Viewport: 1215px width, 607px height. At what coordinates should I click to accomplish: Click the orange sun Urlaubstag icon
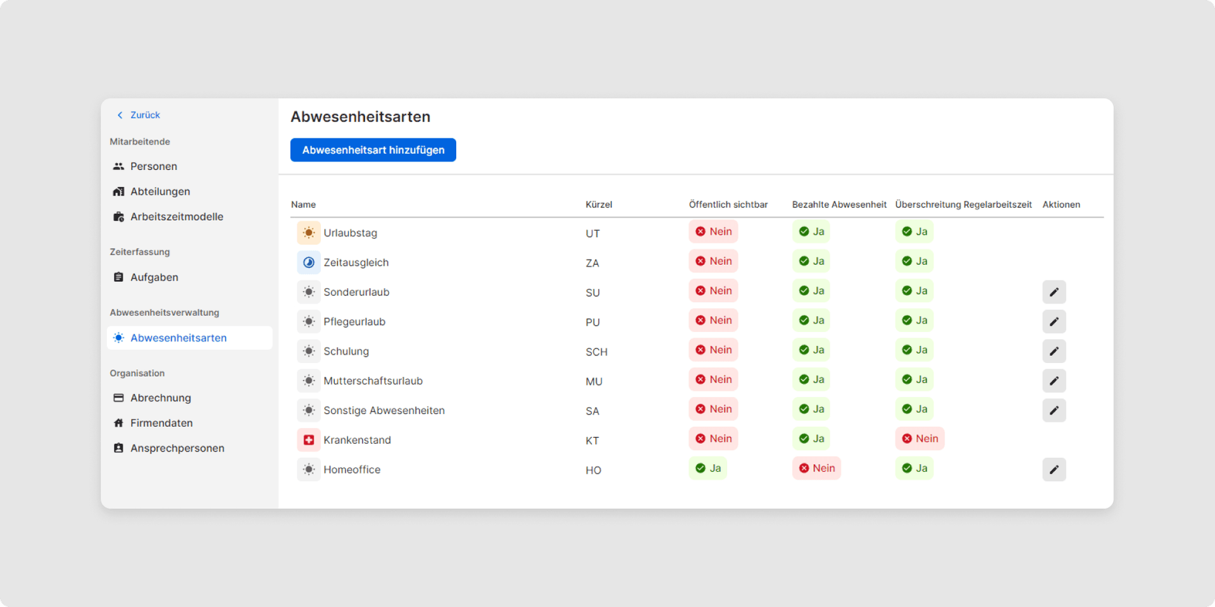point(309,233)
